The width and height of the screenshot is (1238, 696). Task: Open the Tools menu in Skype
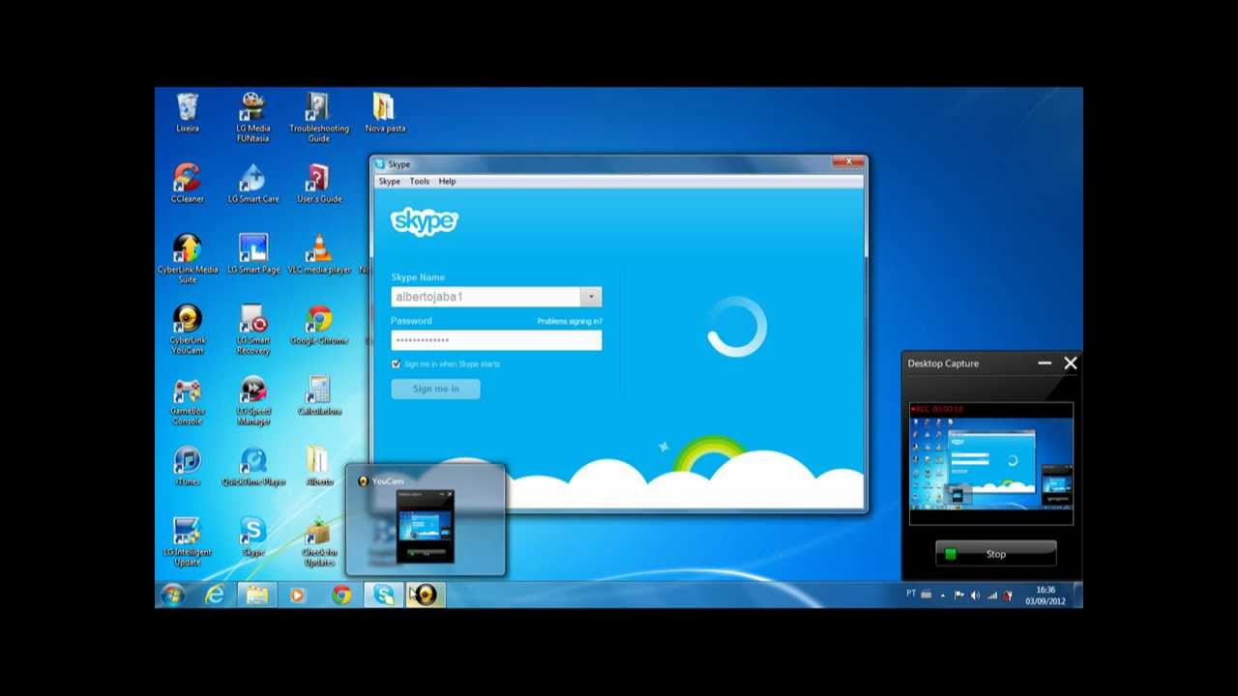pos(419,182)
